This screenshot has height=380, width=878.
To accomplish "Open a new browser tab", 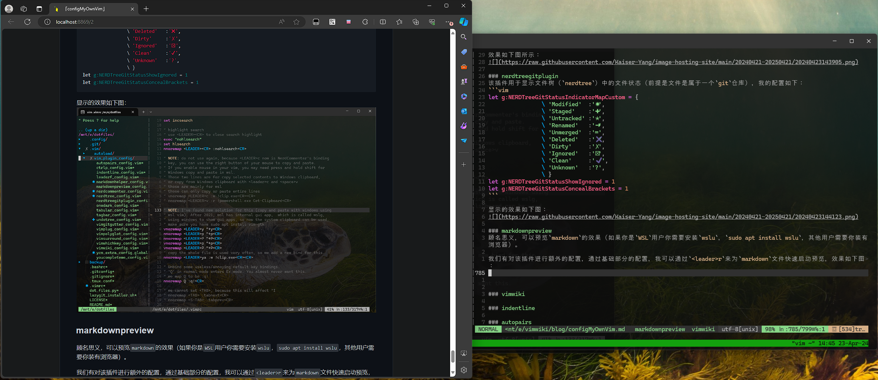I will point(146,9).
